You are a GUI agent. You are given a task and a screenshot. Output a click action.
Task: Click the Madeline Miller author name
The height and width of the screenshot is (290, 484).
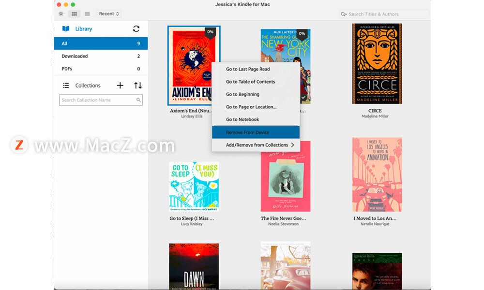375,116
